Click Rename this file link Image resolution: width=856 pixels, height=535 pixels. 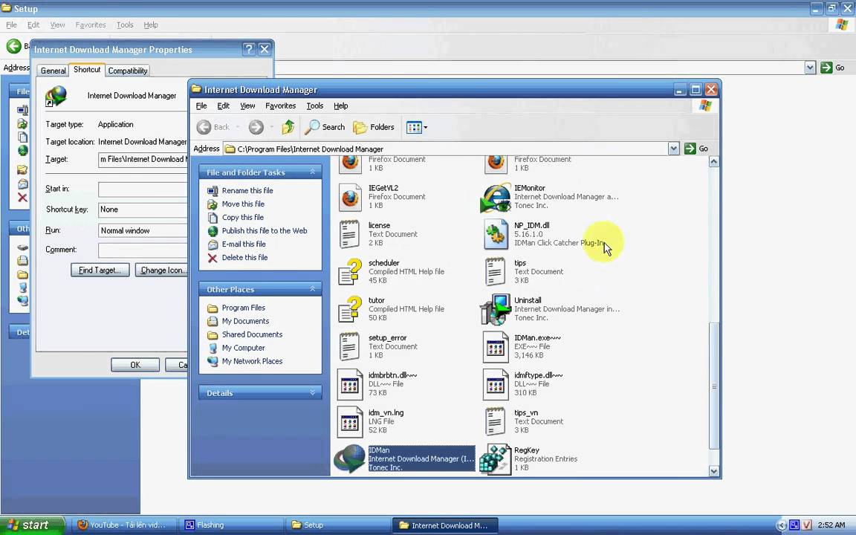tap(247, 190)
